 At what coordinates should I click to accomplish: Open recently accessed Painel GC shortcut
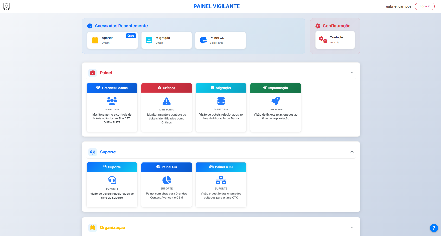tap(220, 40)
